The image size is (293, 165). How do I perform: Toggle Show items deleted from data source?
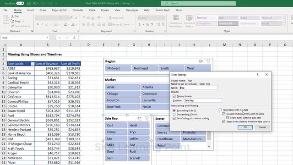point(224,121)
